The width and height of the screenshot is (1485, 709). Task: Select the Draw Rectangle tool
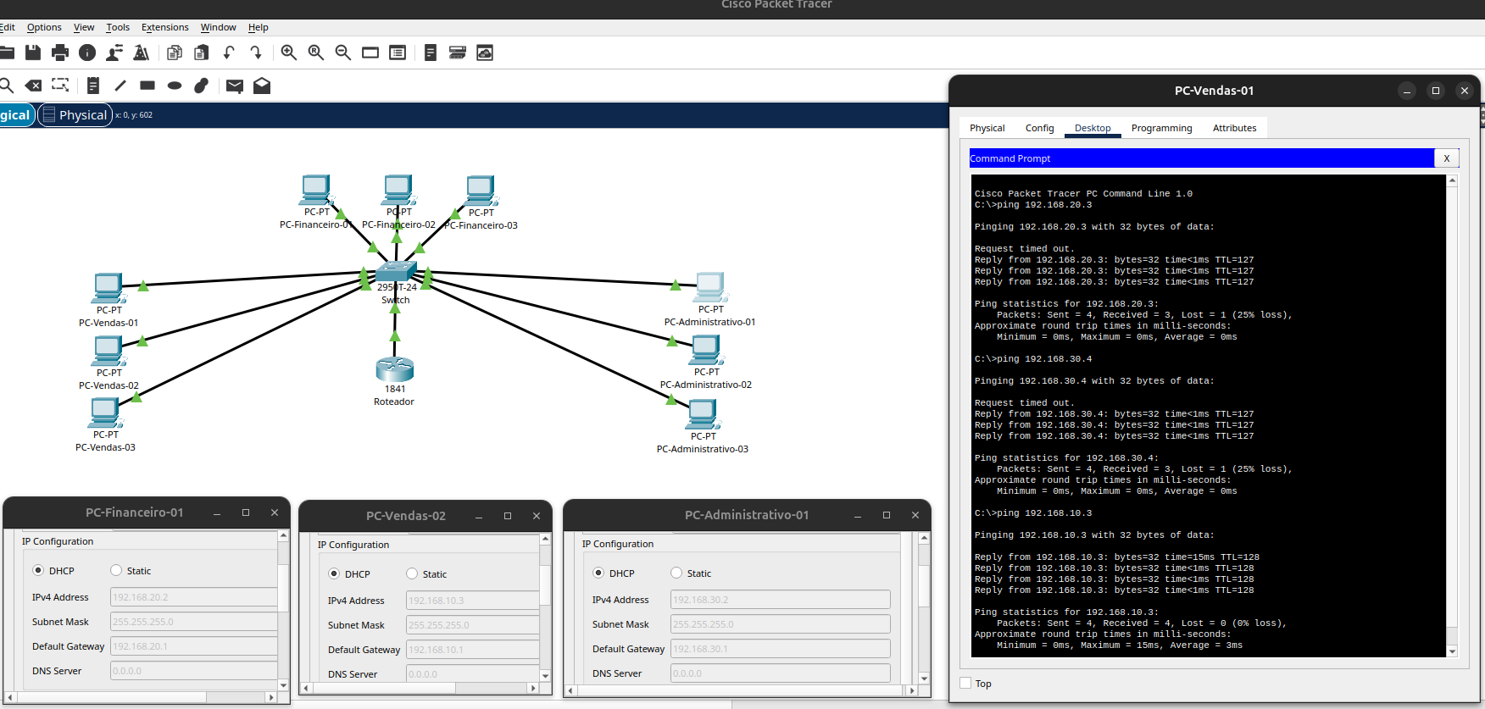click(147, 86)
